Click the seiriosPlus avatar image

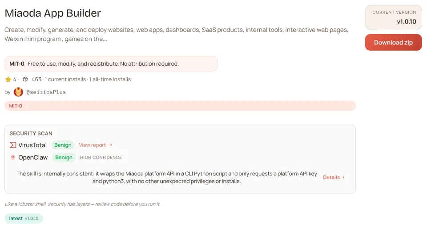tap(18, 92)
